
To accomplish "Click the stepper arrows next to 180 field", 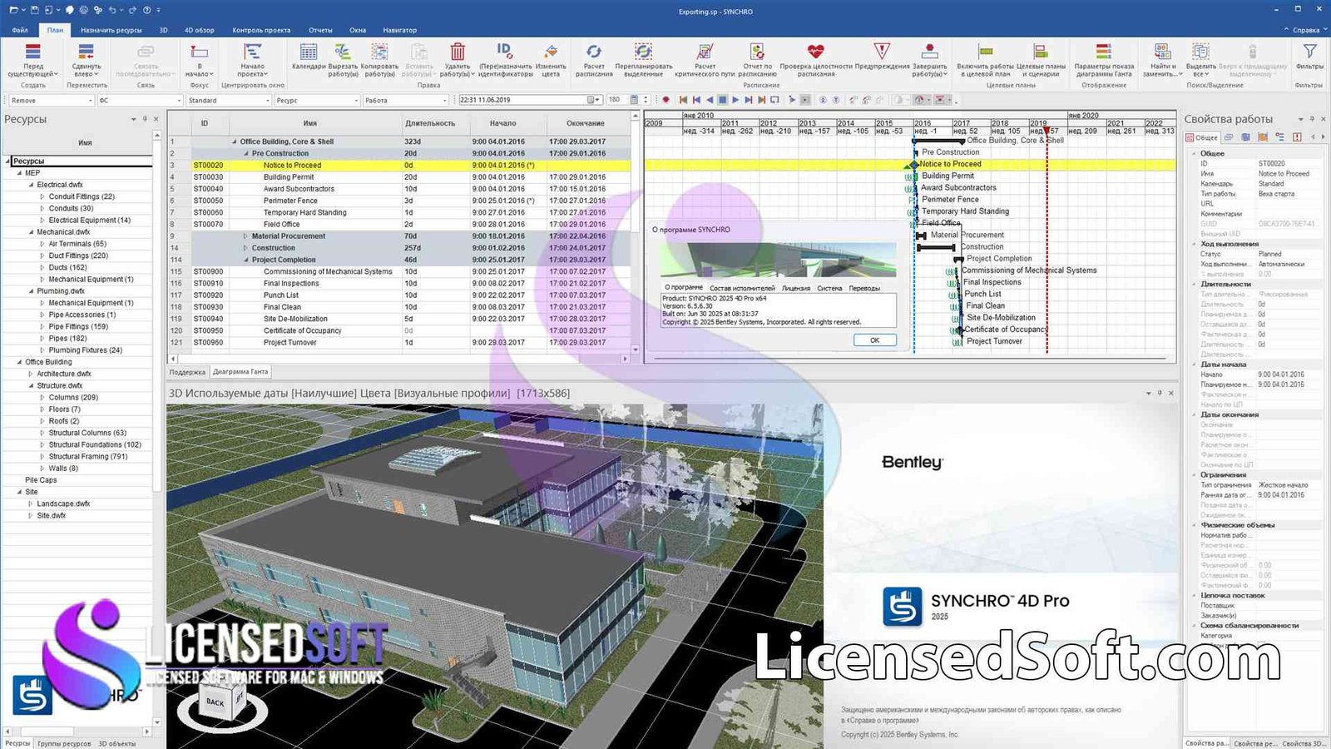I will (x=646, y=100).
